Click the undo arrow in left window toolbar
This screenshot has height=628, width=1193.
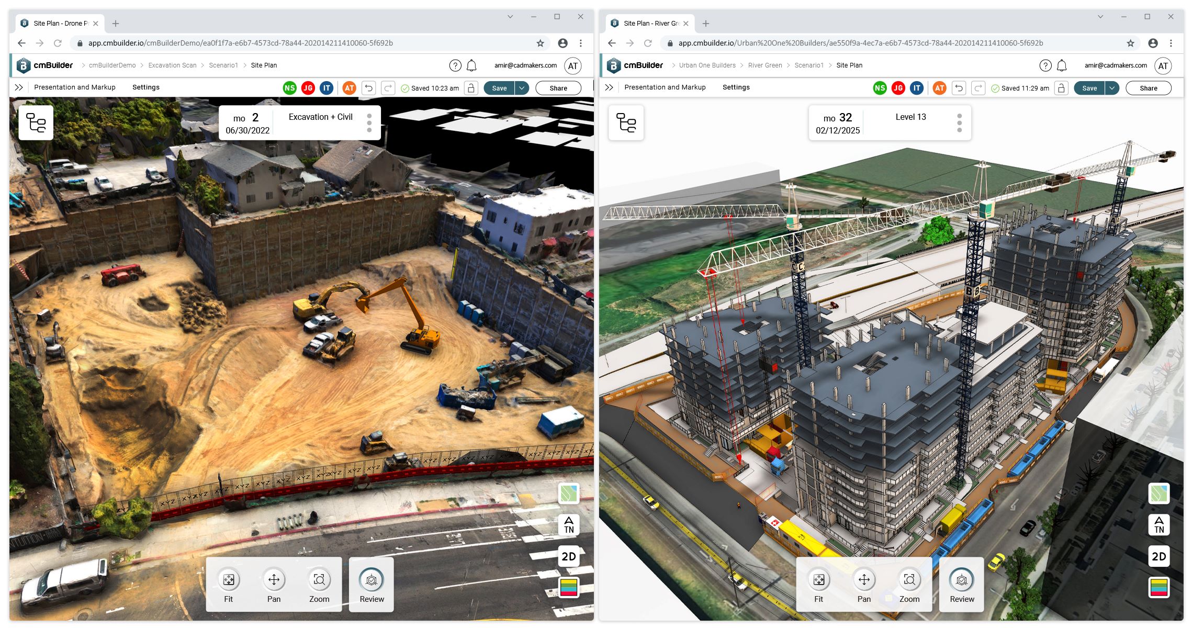coord(368,88)
